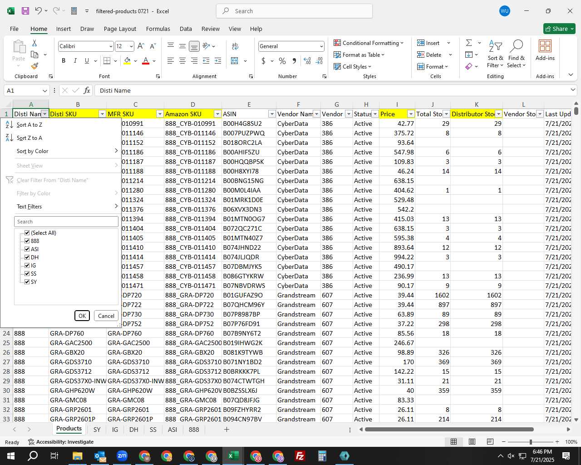Image resolution: width=581 pixels, height=465 pixels.
Task: Click the zoom slider handle
Action: click(531, 442)
